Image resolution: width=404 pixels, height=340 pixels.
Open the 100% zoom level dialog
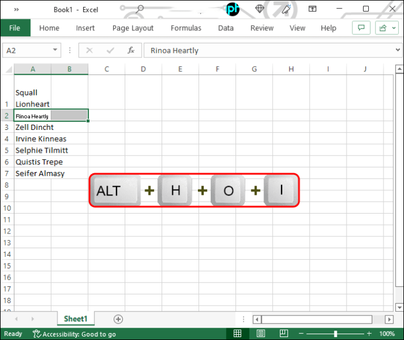tap(387, 334)
